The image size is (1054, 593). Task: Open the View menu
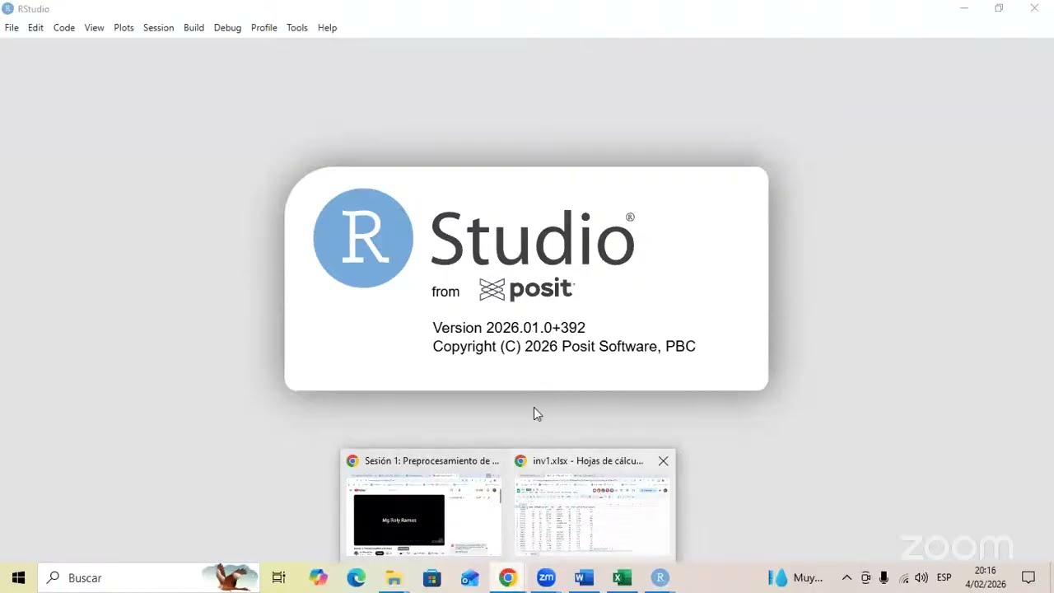94,27
